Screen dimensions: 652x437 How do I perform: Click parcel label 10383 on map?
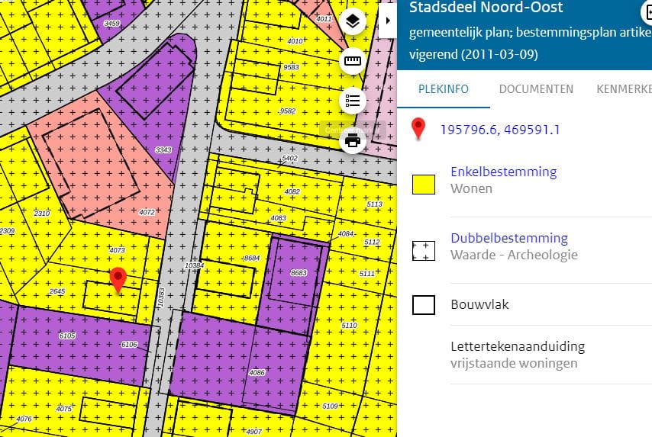(161, 297)
